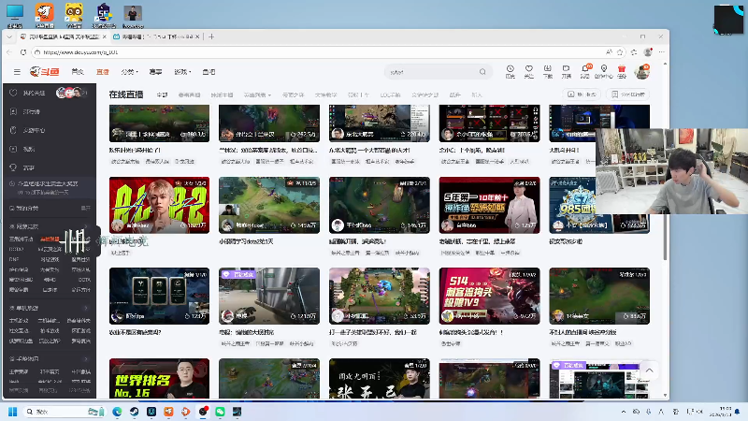Click the red gift box tasks icon
This screenshot has width=748, height=421.
622,72
